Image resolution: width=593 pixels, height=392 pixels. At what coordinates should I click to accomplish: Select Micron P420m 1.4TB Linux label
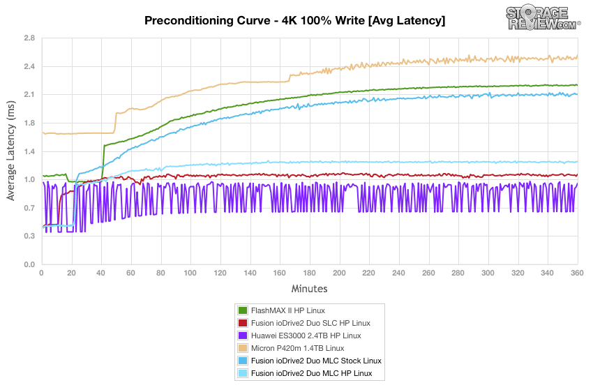click(298, 348)
